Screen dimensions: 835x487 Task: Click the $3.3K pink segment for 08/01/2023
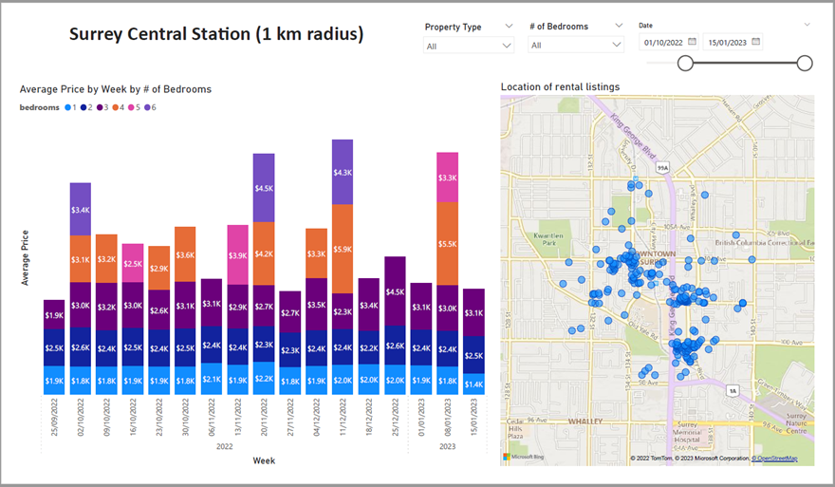point(447,178)
